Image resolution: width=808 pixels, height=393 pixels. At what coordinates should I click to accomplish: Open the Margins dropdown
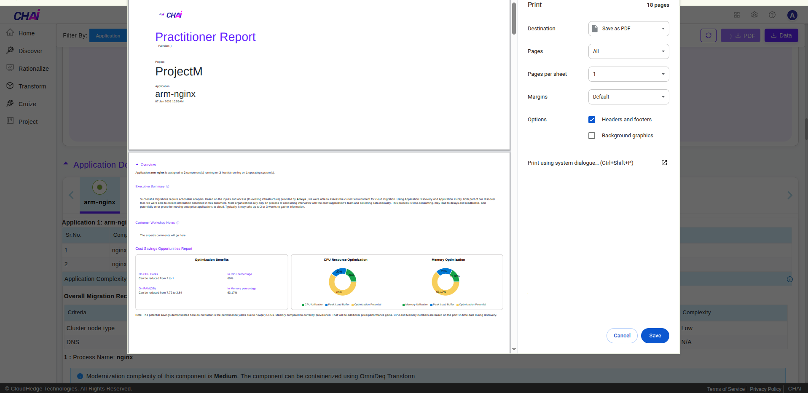click(629, 97)
